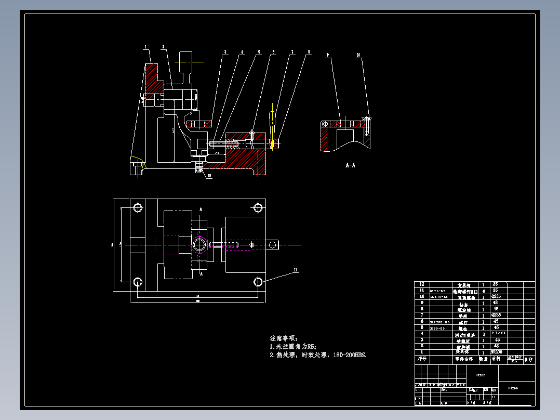Viewport: 560px width, 420px height.
Task: Click balloon label 11 beside the plan view
Action: 296,270
